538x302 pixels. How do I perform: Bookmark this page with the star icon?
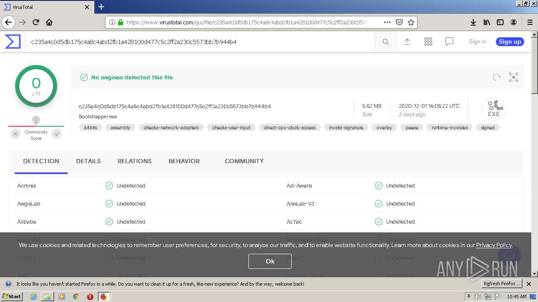tap(411, 22)
